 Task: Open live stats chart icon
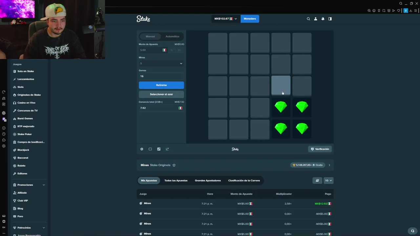[159, 149]
